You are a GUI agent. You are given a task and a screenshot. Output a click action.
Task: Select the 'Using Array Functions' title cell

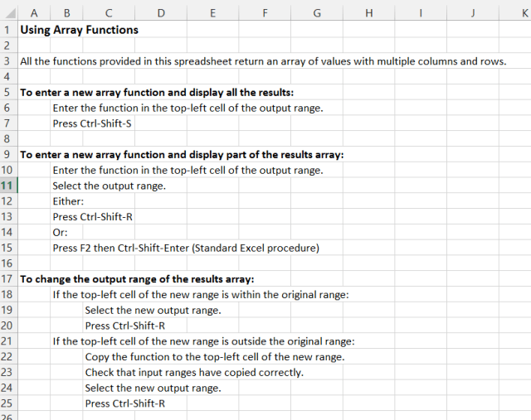coord(79,30)
